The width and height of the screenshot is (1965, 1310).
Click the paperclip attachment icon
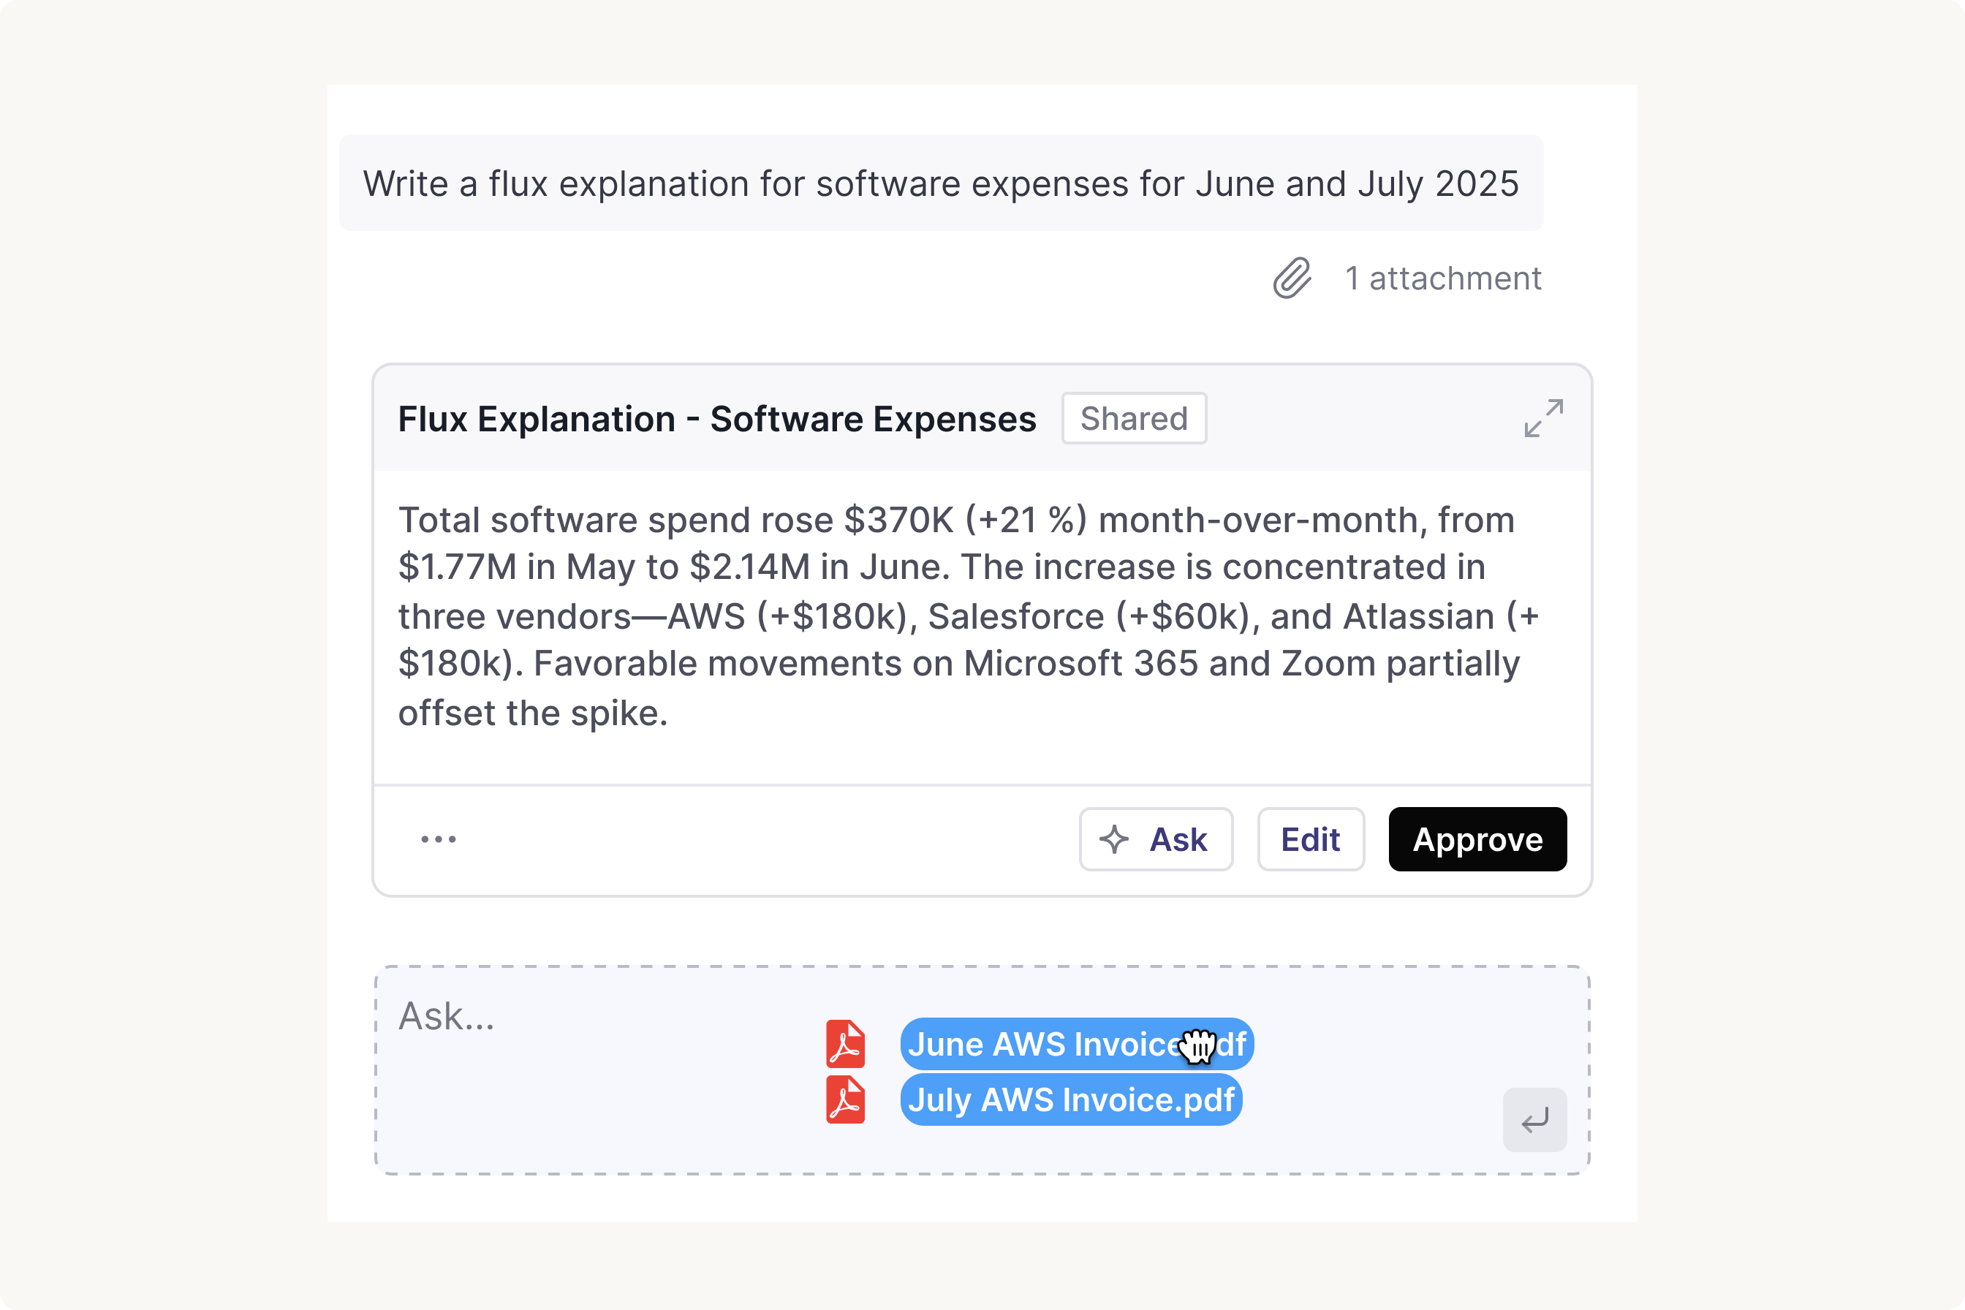click(x=1292, y=279)
